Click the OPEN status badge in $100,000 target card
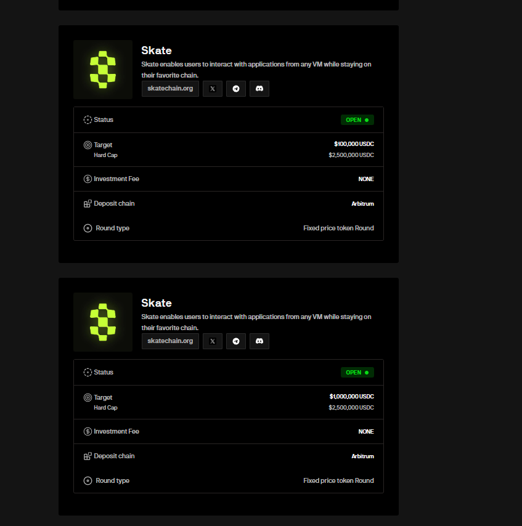 pos(357,119)
